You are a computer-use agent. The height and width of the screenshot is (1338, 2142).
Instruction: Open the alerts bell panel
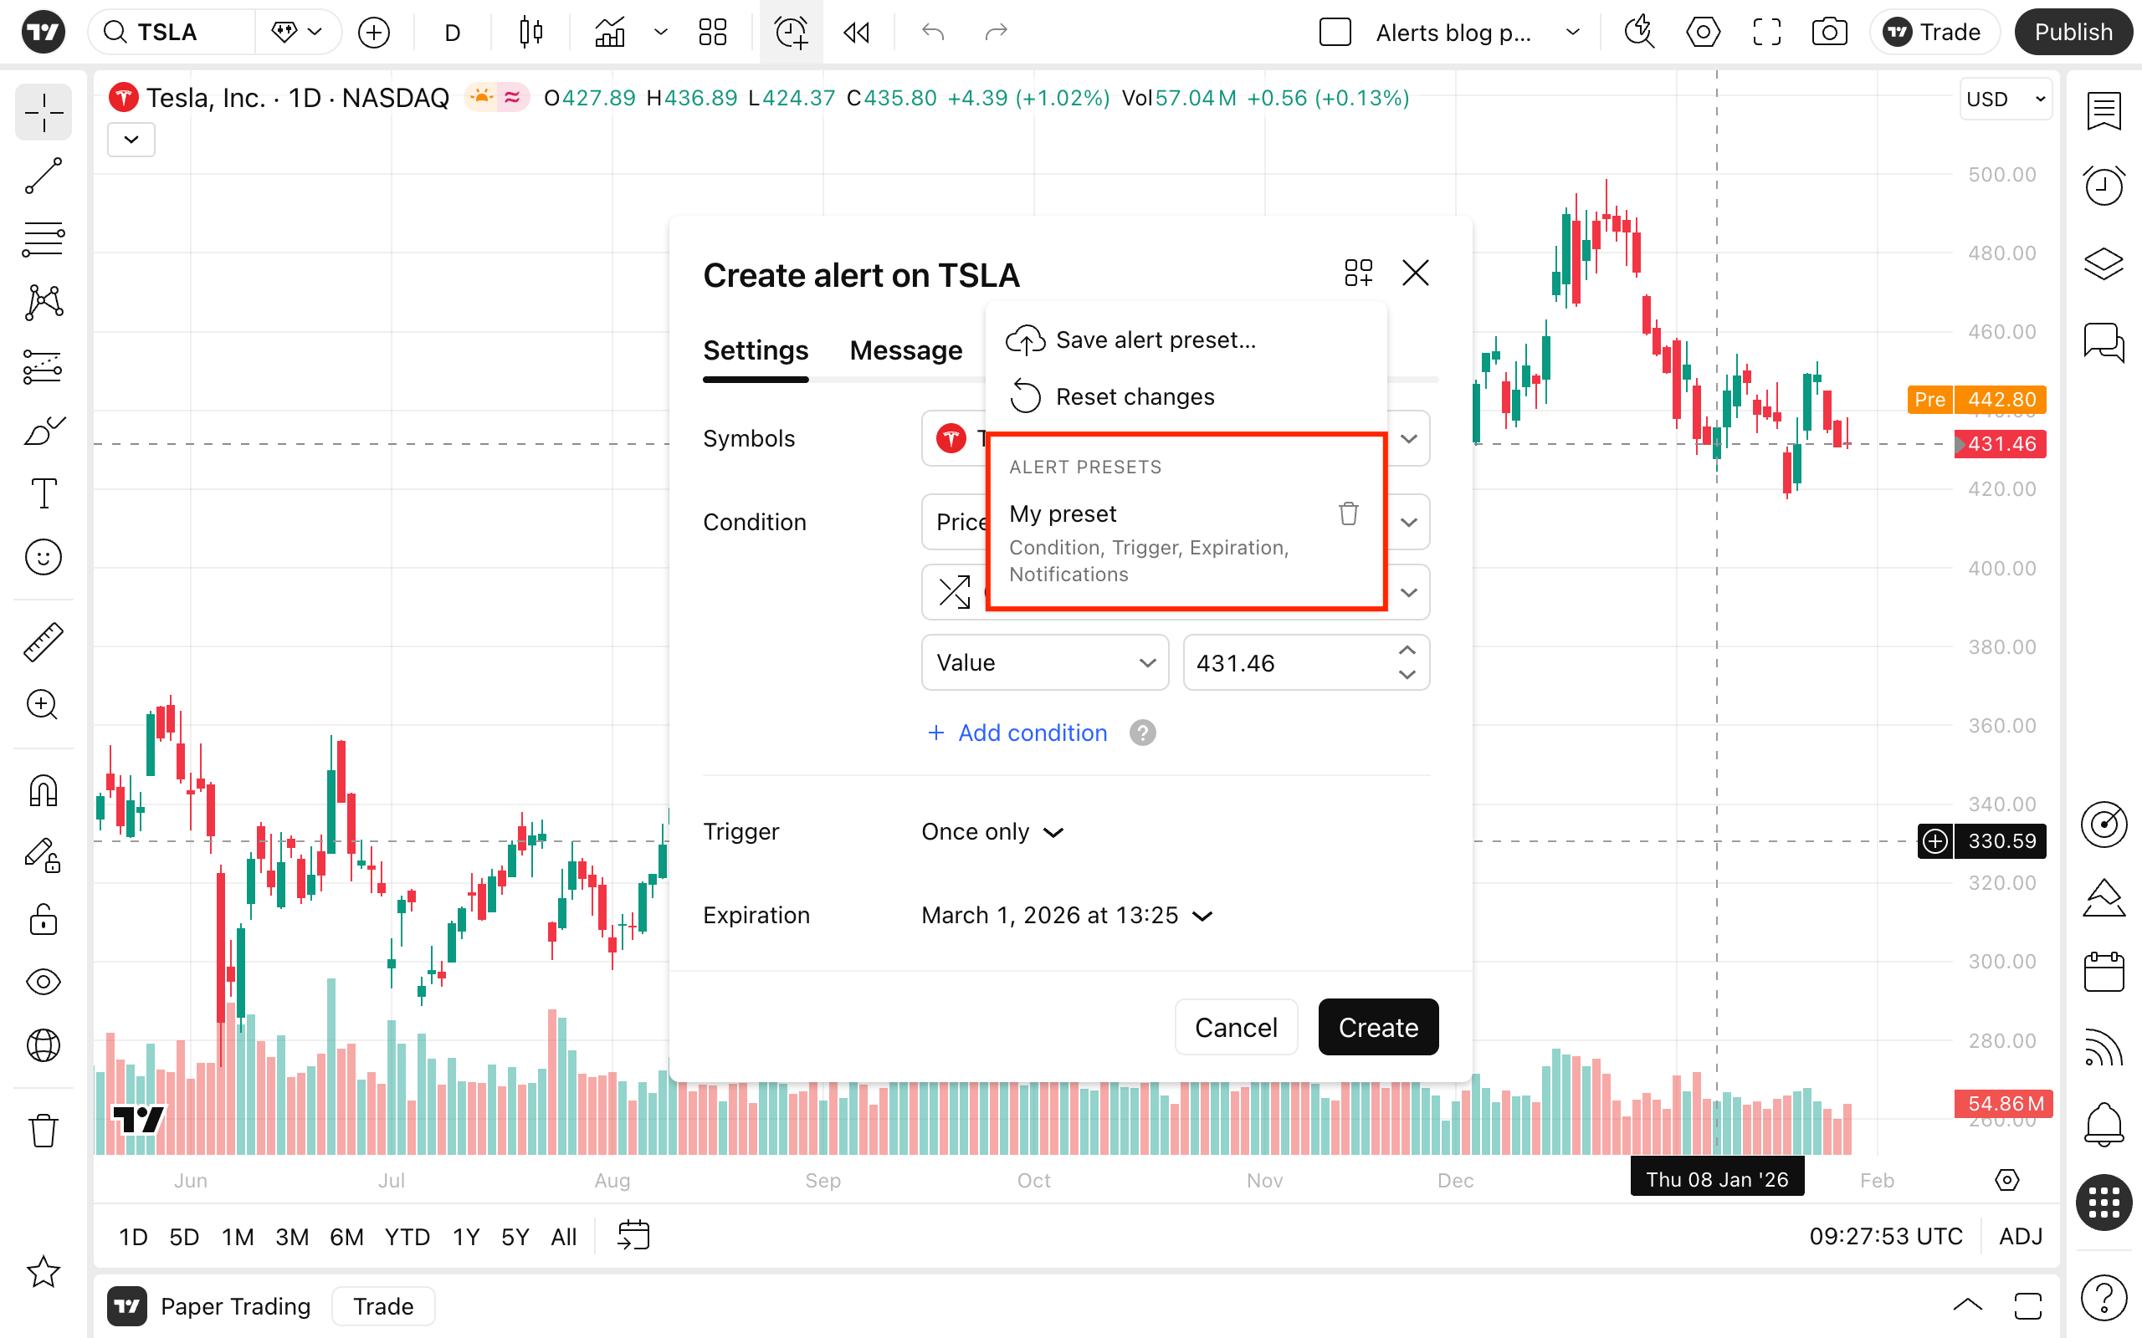point(2103,1124)
